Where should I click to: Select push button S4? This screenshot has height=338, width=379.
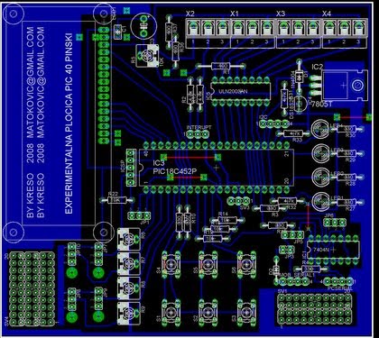point(171,265)
